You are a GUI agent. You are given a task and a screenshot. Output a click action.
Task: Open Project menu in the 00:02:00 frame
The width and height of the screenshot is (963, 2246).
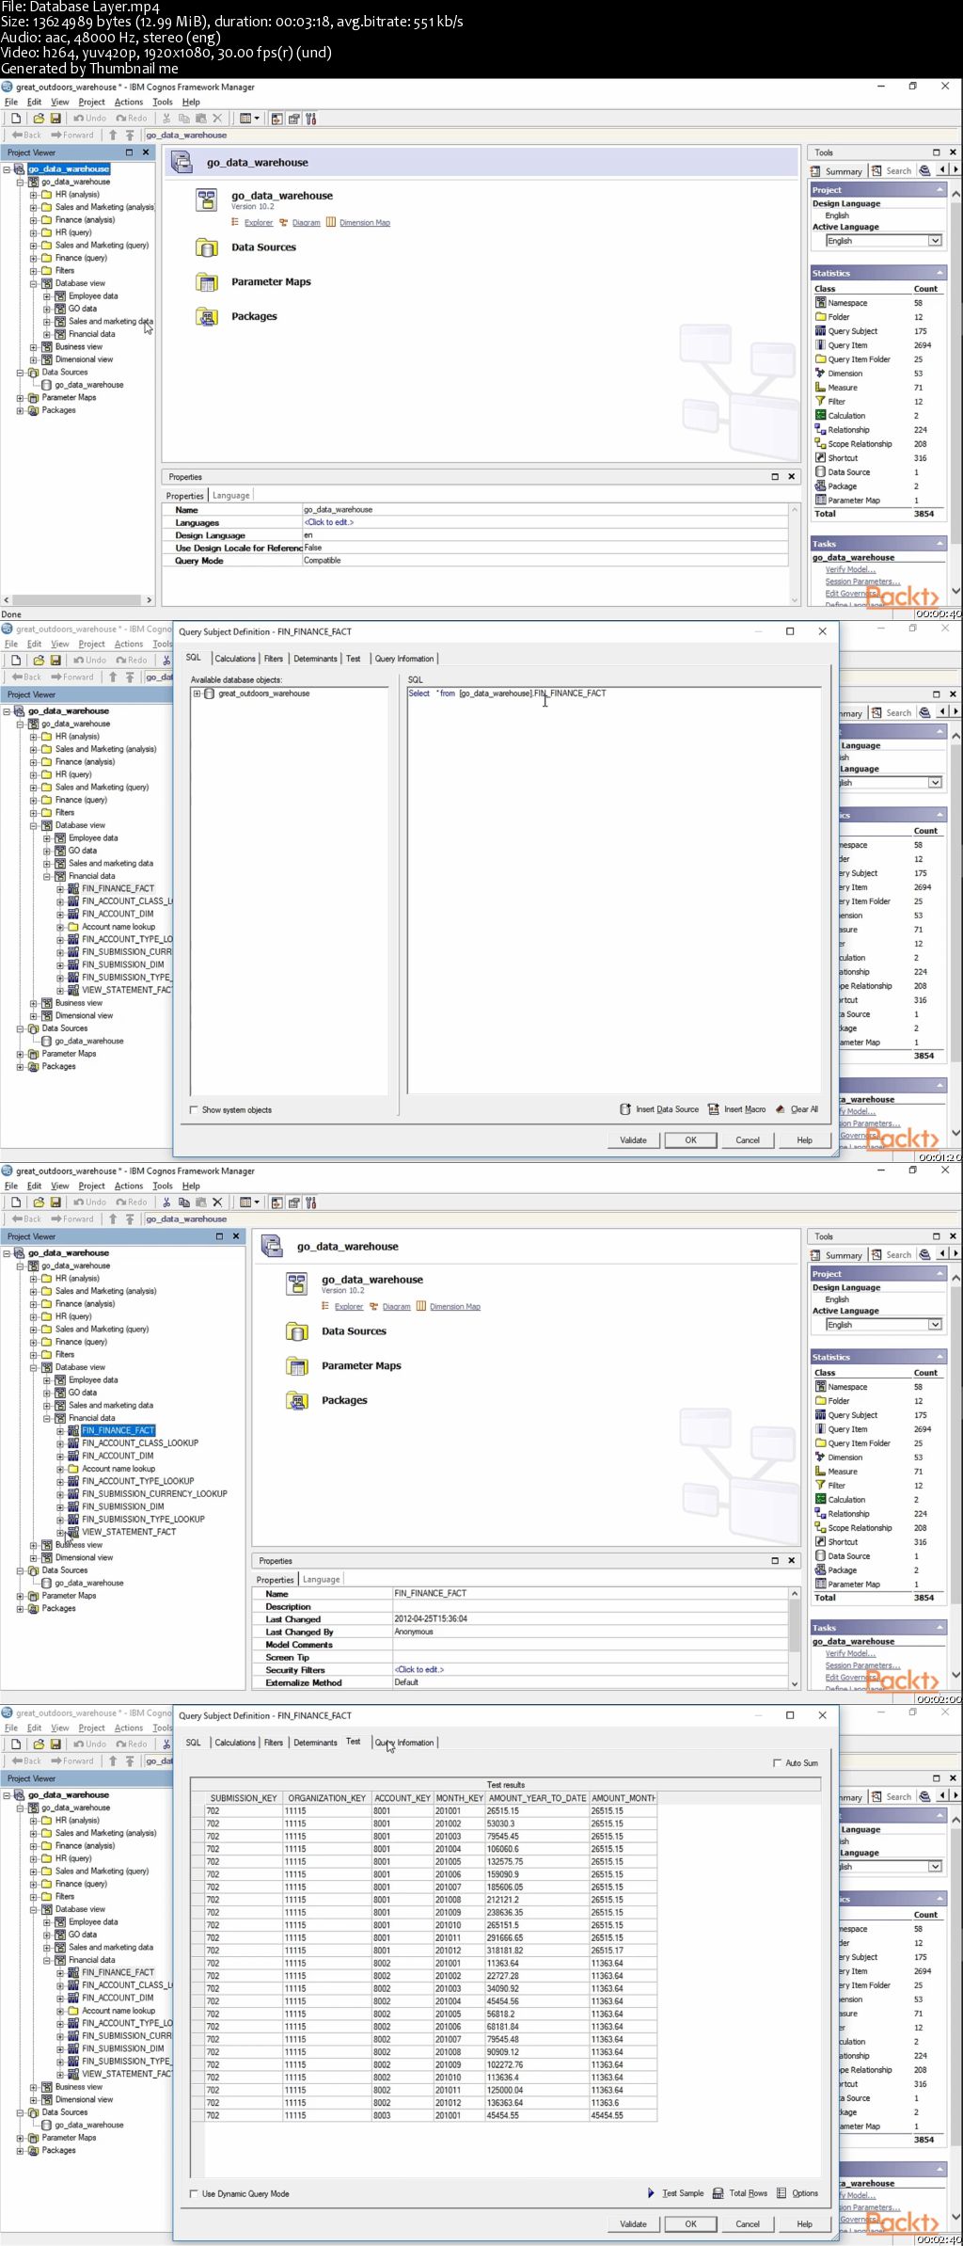(x=92, y=1186)
